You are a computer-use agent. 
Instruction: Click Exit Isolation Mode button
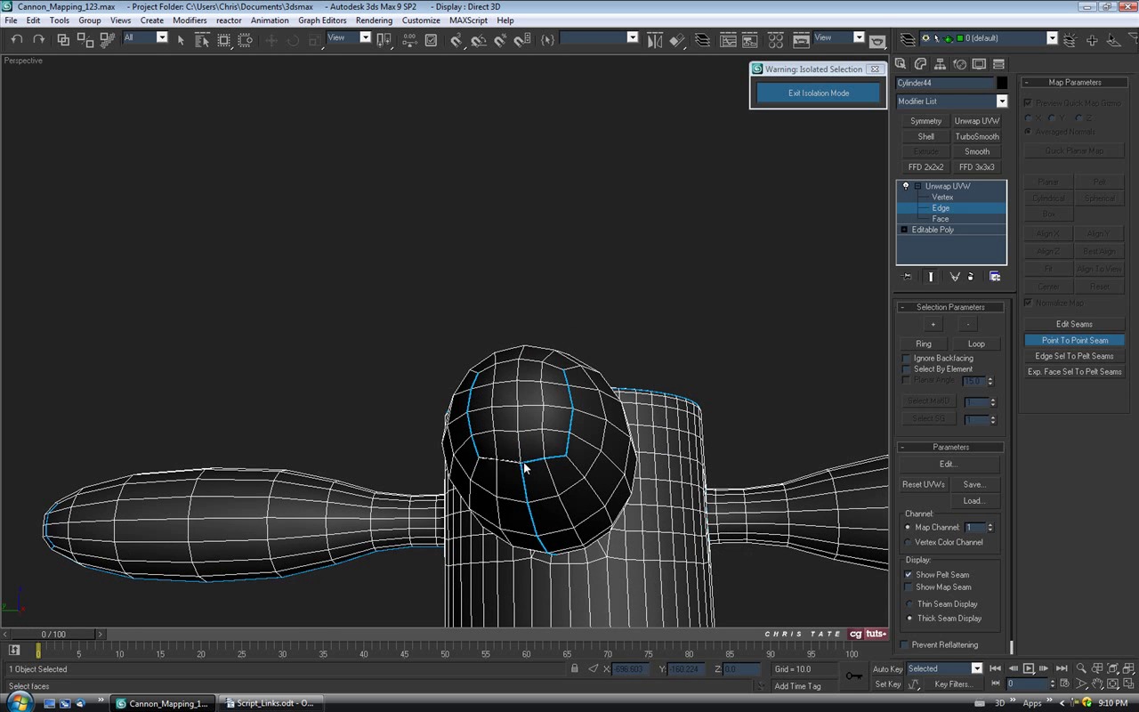(818, 93)
